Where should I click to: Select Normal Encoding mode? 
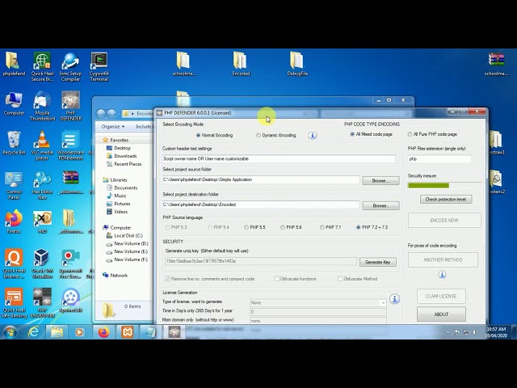215,135
